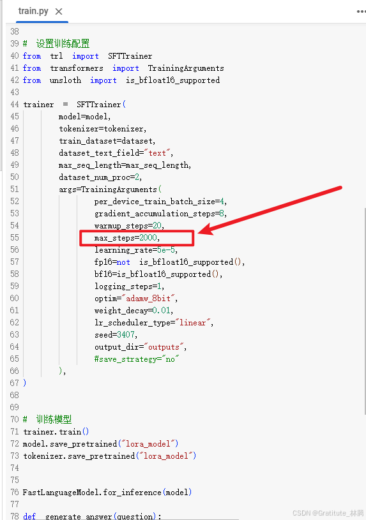Click 'trainer = SFTTrainer(' on line 44

pyautogui.click(x=74, y=105)
